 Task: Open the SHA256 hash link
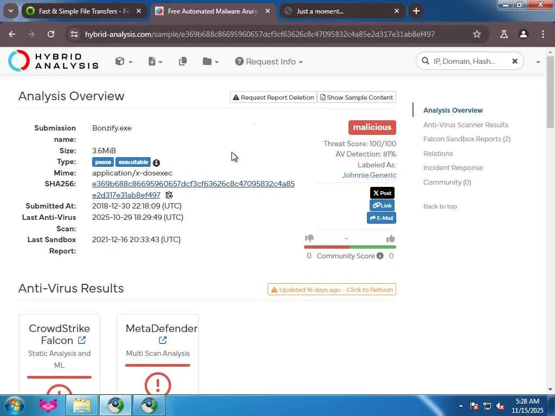pyautogui.click(x=193, y=189)
